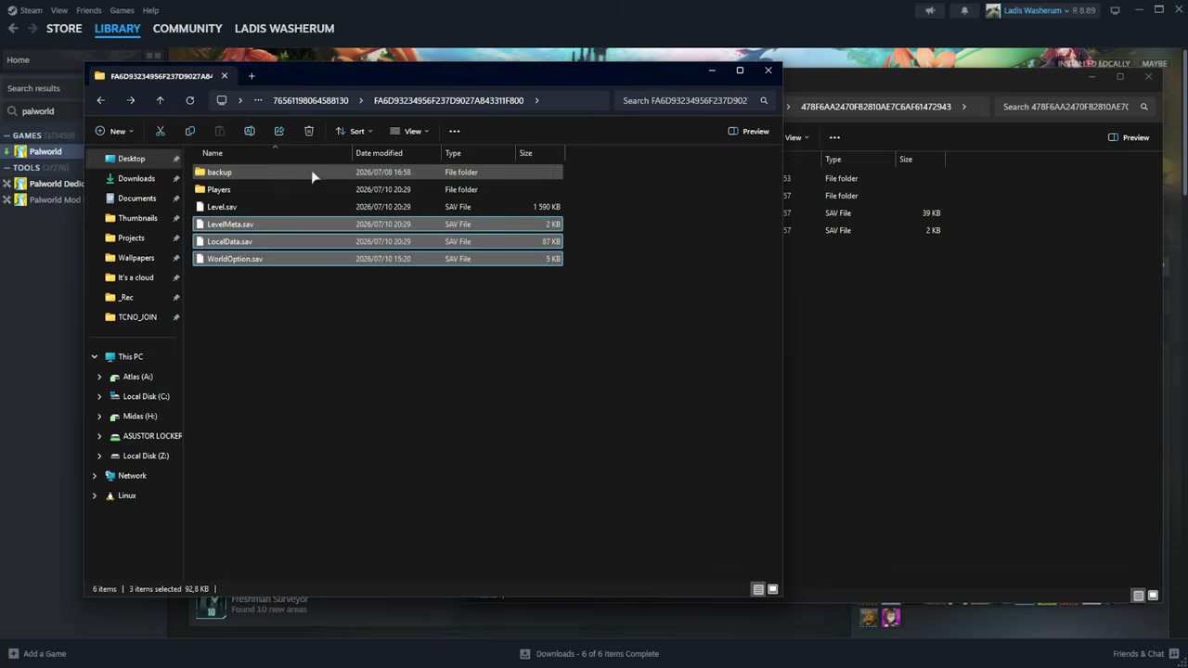The height and width of the screenshot is (668, 1188).
Task: Expand the Midas (H:) drive
Action: point(99,416)
